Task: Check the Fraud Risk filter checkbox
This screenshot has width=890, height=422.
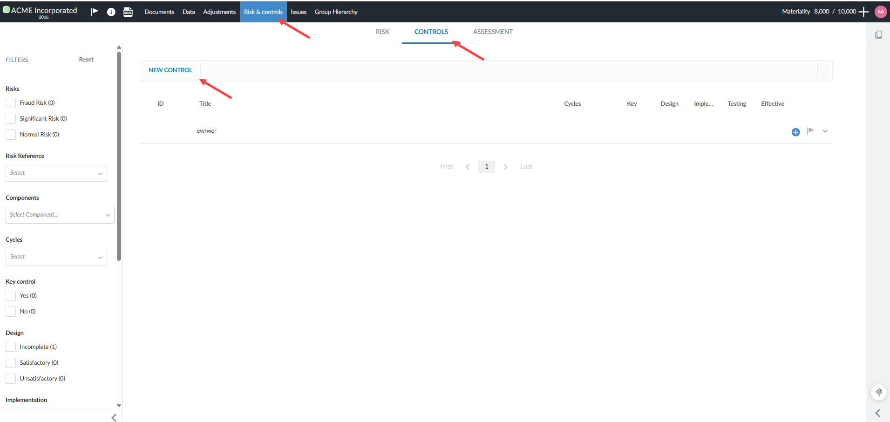Action: [x=10, y=102]
